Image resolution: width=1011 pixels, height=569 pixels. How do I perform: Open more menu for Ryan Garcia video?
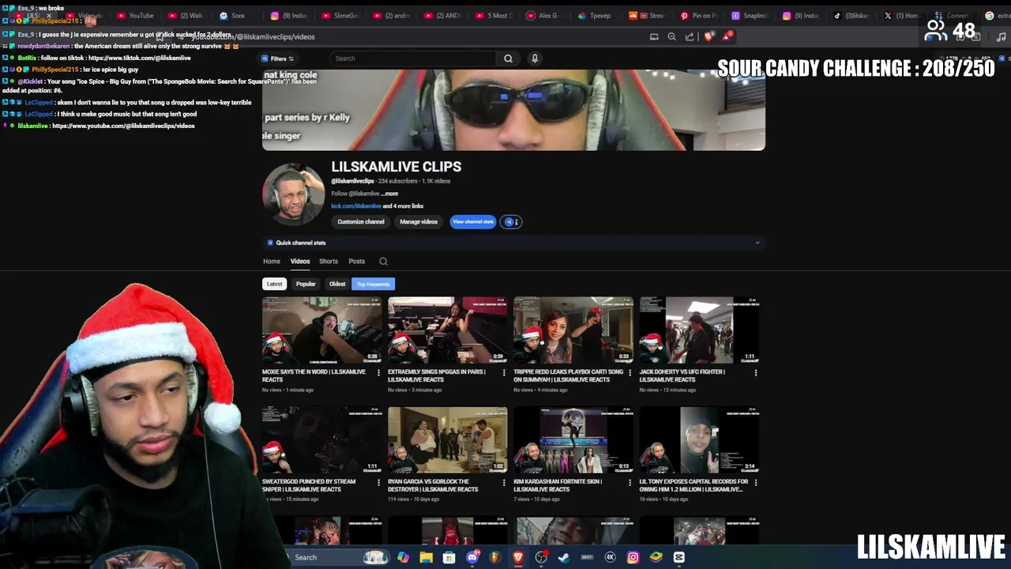504,483
